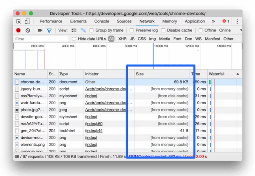Click the 10000 ms marker in timeline overview

[x=161, y=46]
